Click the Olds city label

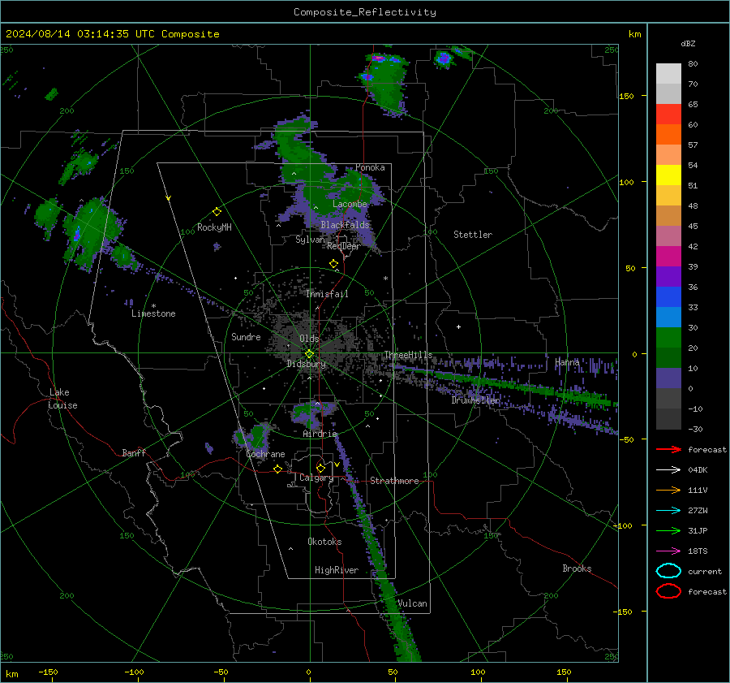[x=309, y=339]
